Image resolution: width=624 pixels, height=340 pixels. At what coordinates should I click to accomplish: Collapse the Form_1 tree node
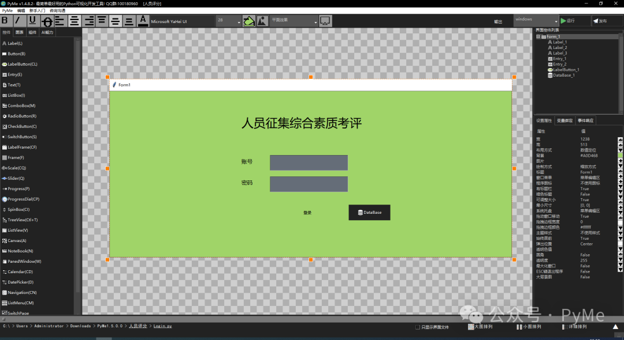pos(537,36)
